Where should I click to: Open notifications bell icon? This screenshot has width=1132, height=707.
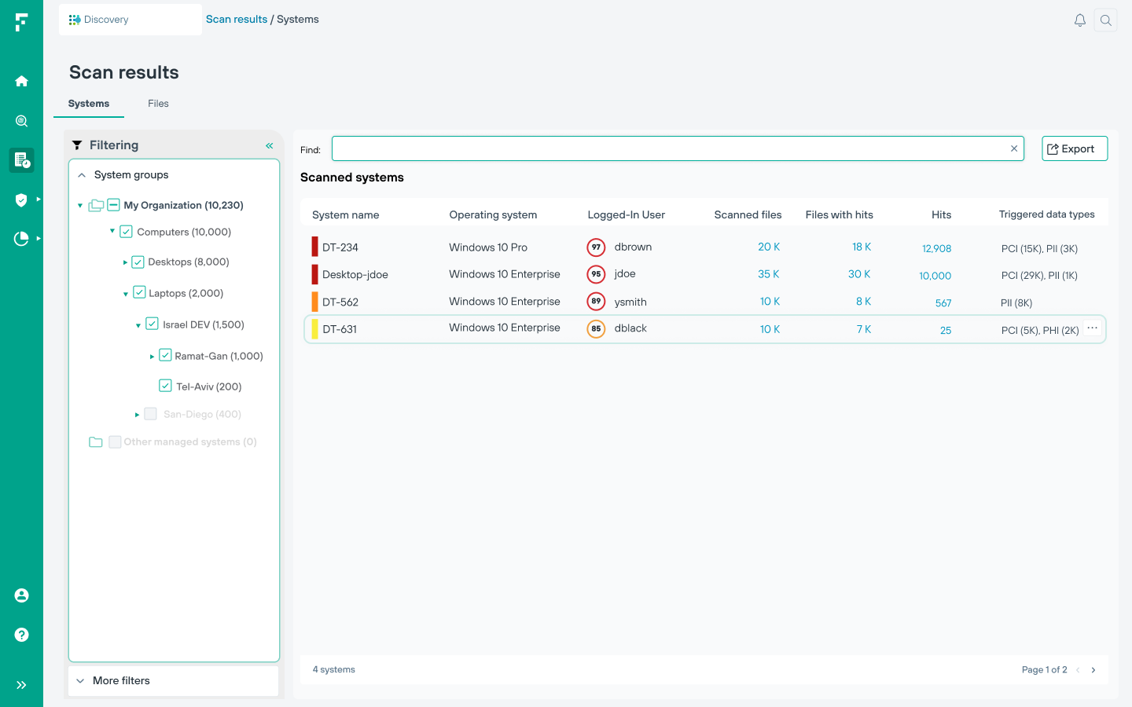click(1080, 20)
